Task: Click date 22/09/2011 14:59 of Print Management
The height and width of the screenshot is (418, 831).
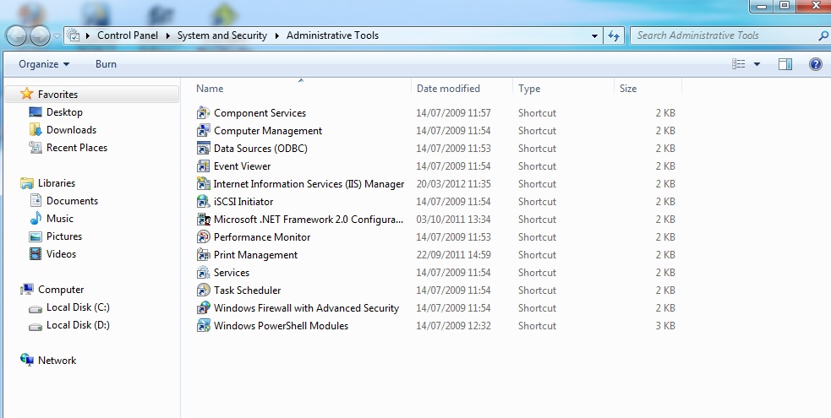Action: coord(454,254)
